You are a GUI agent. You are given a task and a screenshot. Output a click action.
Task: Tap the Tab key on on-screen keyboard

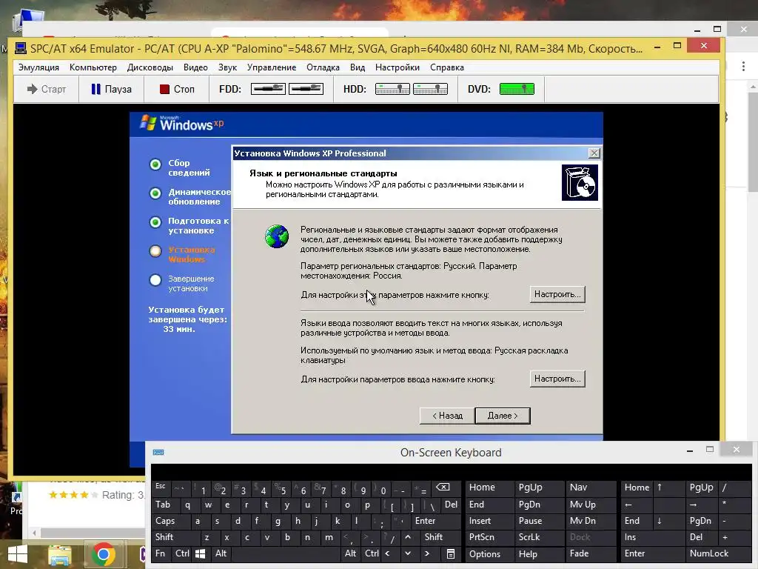[x=166, y=505]
